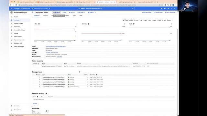Select the 12 hours time range

click(136, 20)
